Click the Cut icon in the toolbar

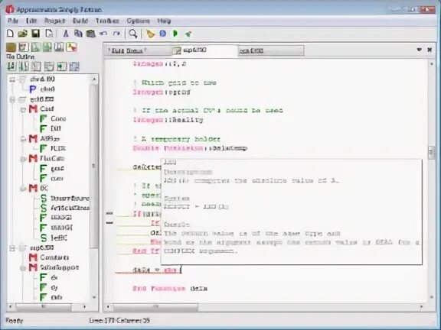pyautogui.click(x=66, y=34)
